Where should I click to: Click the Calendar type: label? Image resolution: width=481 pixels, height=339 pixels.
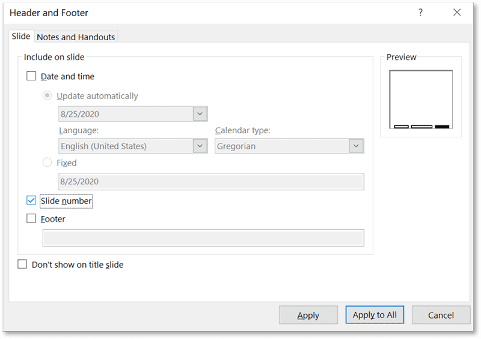coord(243,130)
